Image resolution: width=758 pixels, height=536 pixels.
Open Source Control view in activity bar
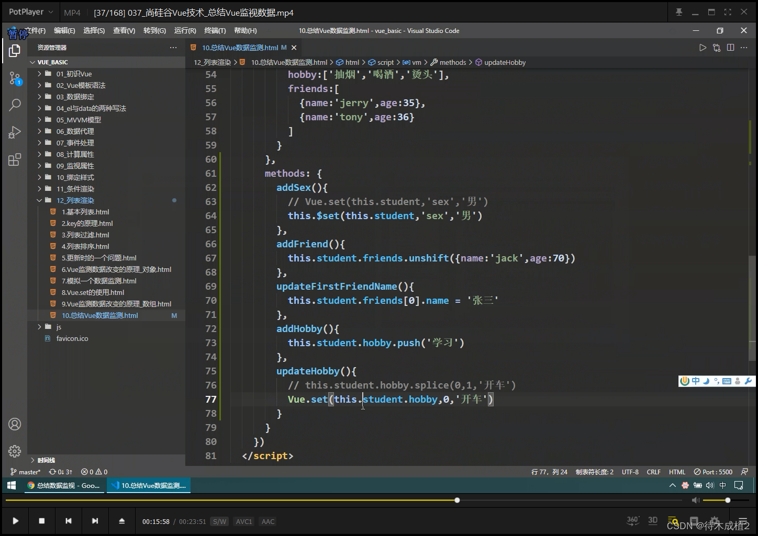pos(15,78)
